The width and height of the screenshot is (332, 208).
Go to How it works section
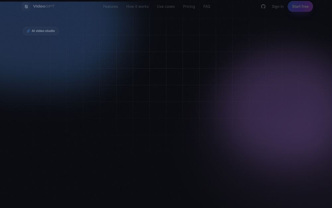(137, 7)
